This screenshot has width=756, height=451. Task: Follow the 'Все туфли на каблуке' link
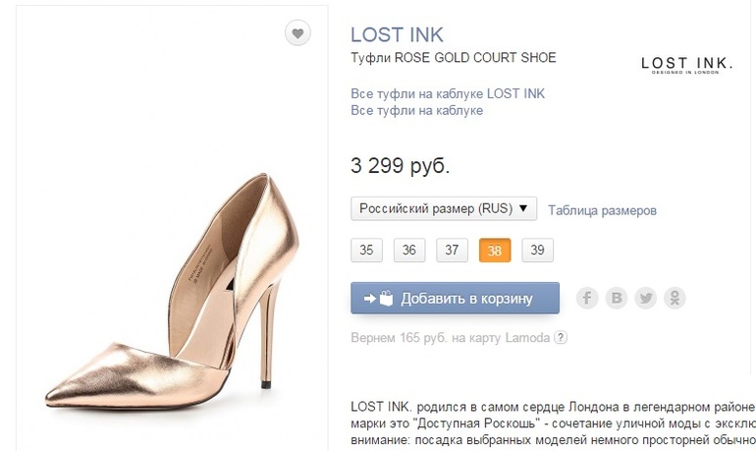tap(416, 111)
